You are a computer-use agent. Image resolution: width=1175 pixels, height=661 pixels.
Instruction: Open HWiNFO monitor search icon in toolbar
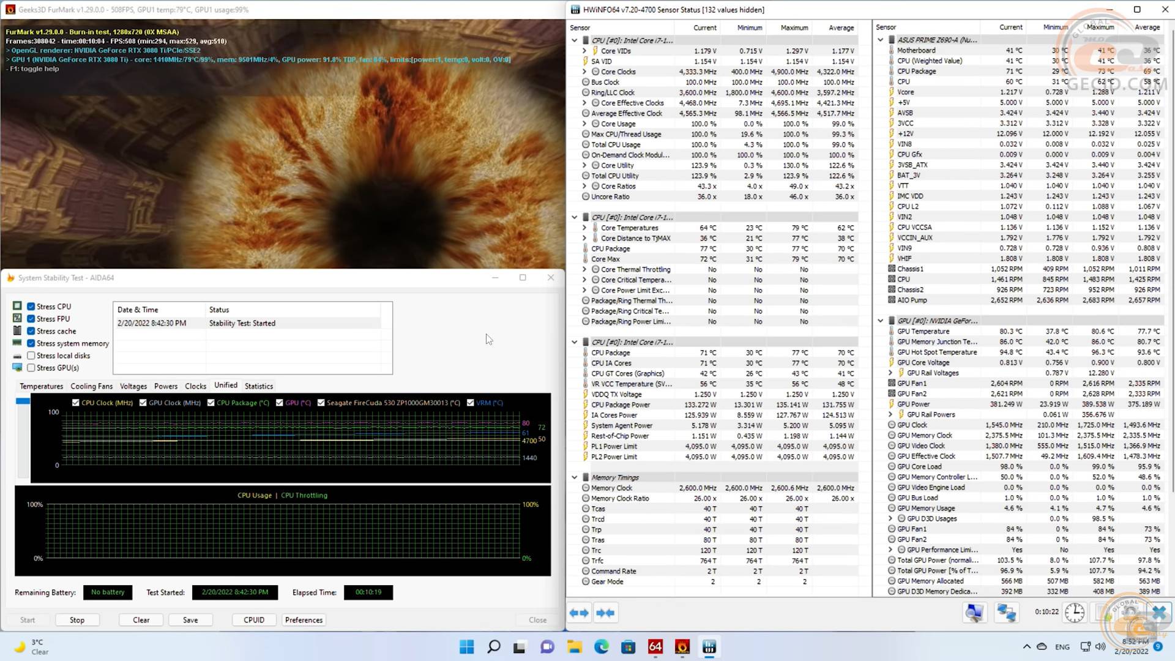coord(975,612)
